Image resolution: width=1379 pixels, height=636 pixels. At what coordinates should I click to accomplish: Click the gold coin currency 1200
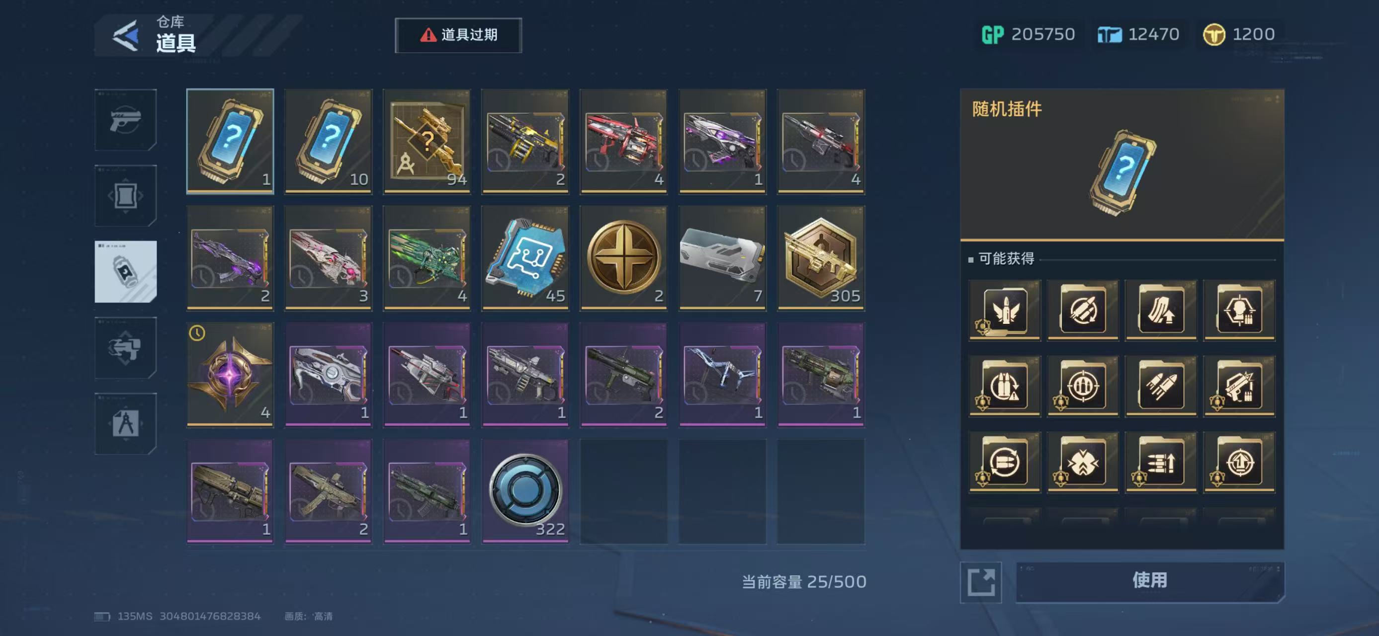[1239, 35]
